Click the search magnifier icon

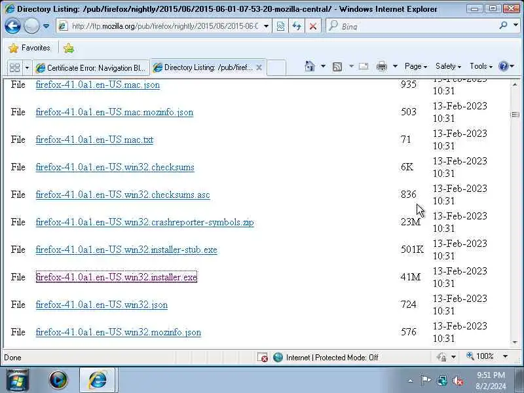point(503,26)
